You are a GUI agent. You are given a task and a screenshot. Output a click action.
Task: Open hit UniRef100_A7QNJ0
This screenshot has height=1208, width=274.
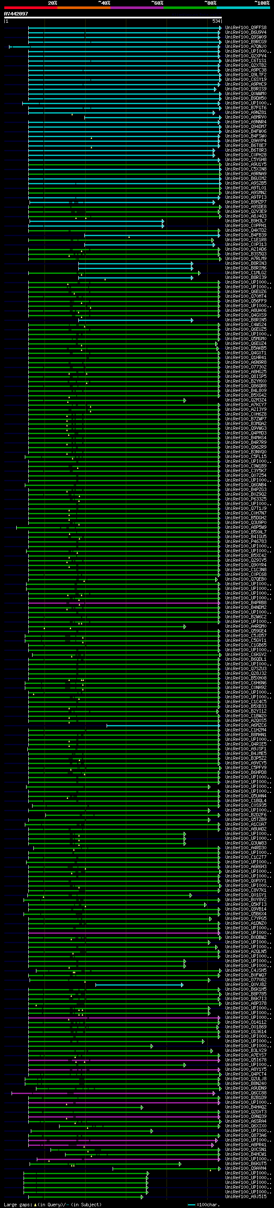(x=246, y=46)
